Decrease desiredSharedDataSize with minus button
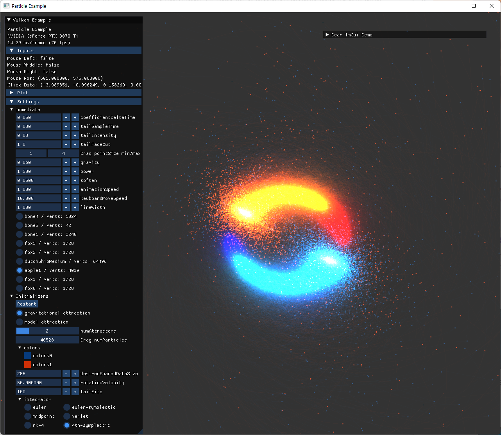501x435 pixels. click(66, 374)
